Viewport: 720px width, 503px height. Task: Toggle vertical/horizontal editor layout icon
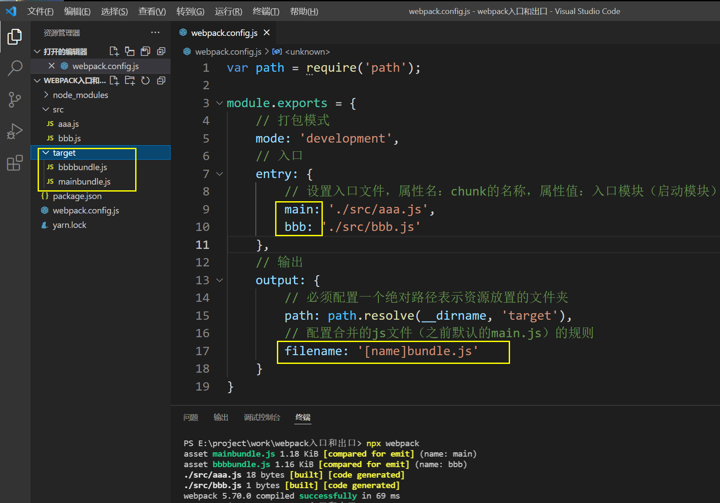tap(130, 52)
